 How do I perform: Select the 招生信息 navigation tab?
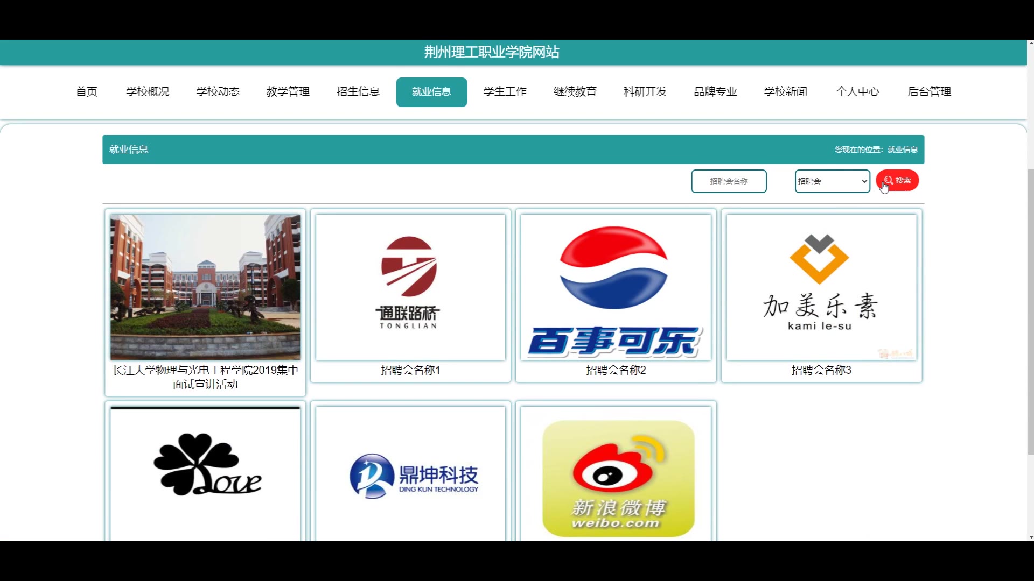[358, 91]
